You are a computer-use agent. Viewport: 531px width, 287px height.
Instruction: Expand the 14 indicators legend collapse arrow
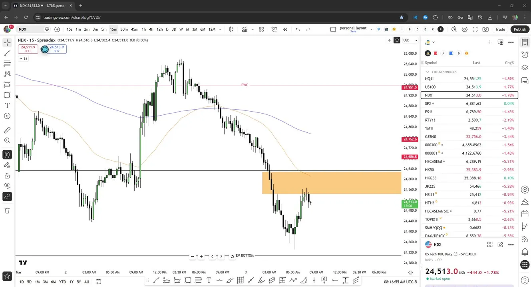[x=23, y=59]
